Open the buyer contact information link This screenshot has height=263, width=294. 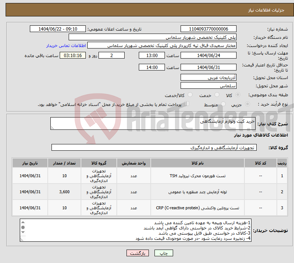click(x=66, y=46)
